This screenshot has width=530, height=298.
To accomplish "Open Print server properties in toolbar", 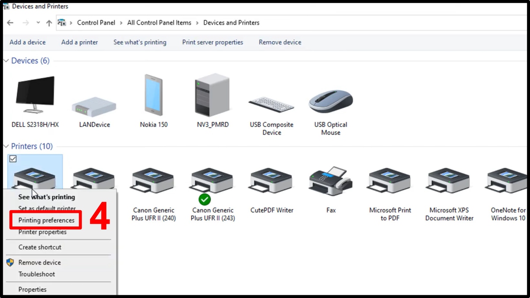I will coord(212,42).
